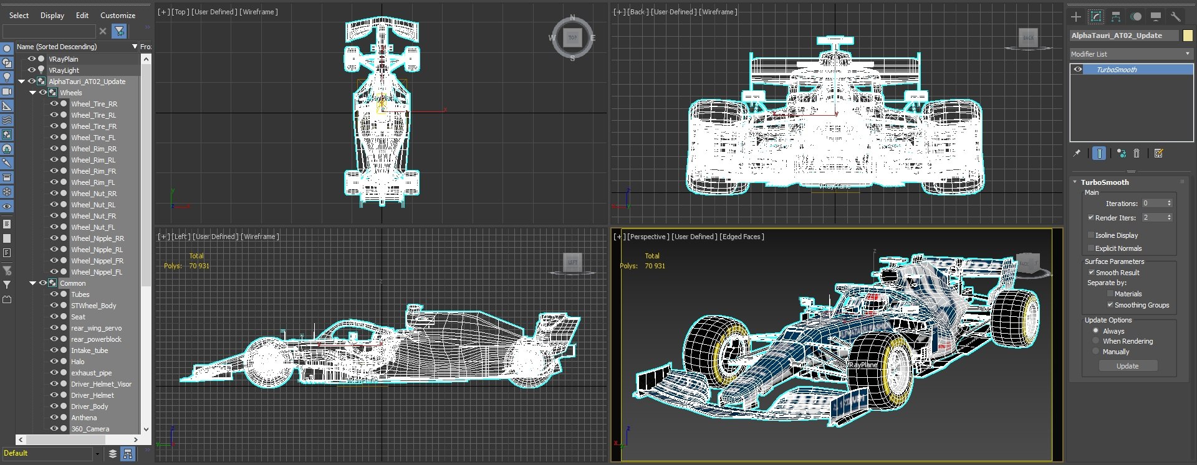Switch to Sort by Hierarchy view

click(x=128, y=454)
